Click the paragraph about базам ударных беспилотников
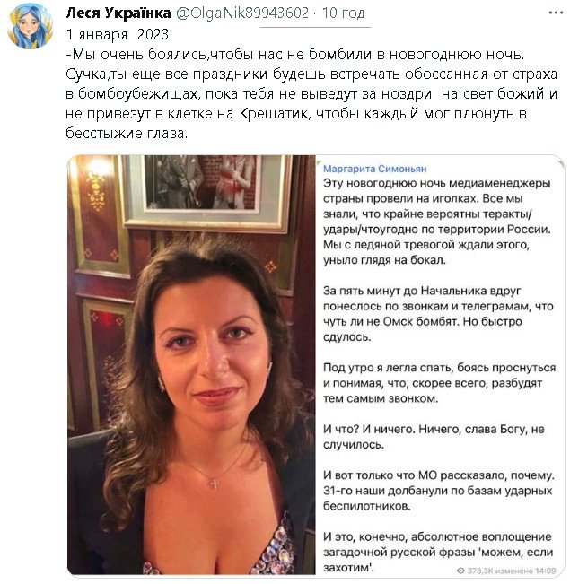This screenshot has width=570, height=584. click(438, 491)
